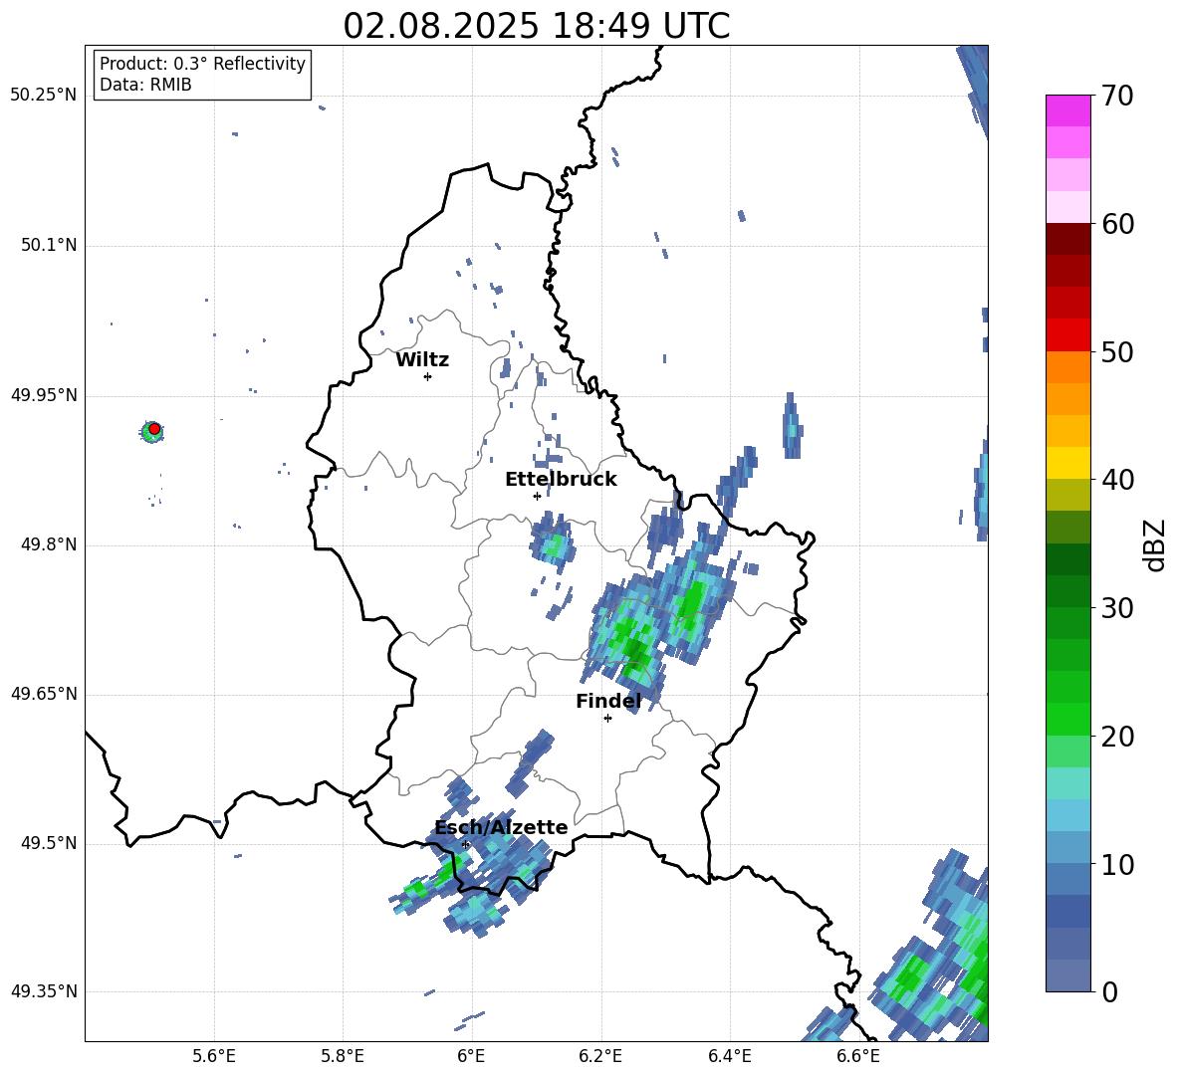Screen dimensions: 1179x1076
Task: Click the 70 value on the colorbar
Action: pos(1117,96)
